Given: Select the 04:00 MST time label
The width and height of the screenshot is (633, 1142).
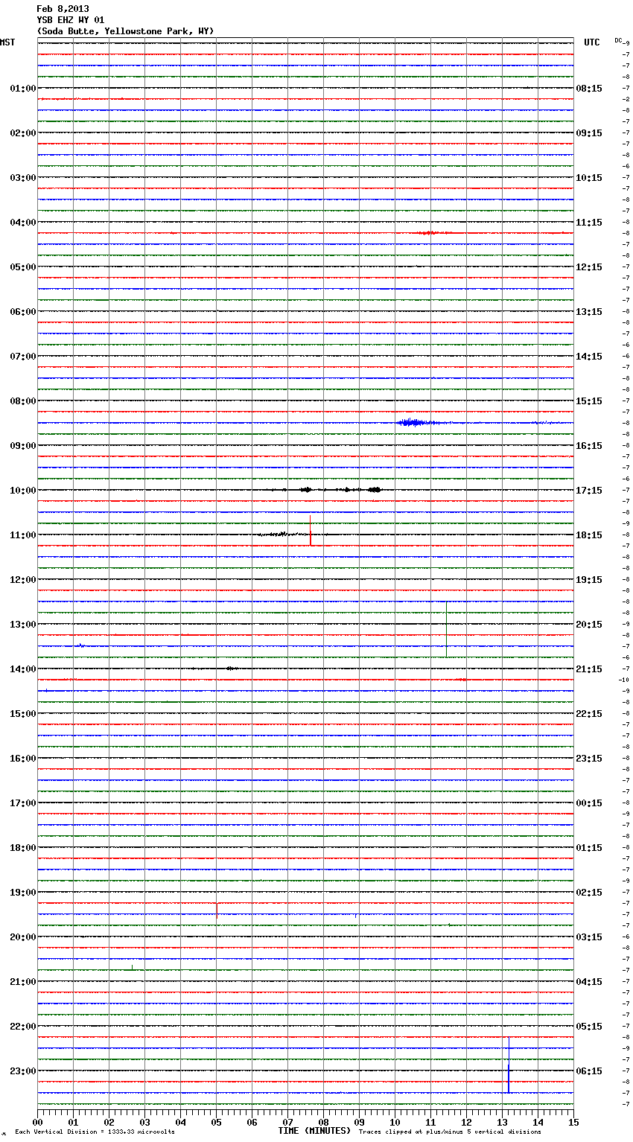Looking at the screenshot, I should (x=23, y=223).
